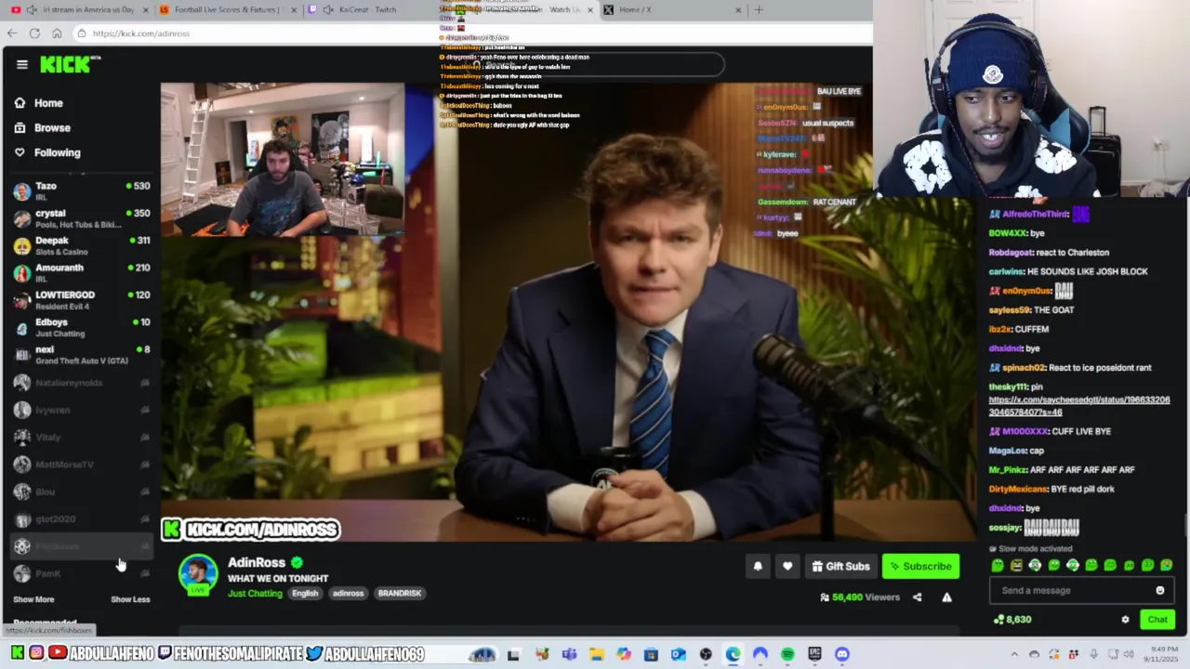Click username carlwins in chat

1006,271
